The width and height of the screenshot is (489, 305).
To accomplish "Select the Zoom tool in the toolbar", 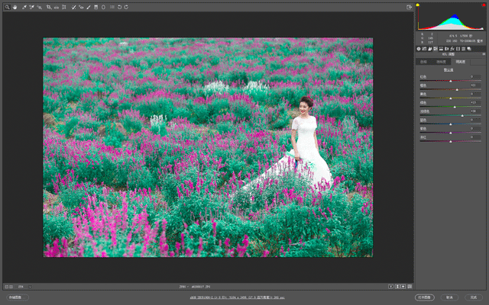I will point(6,7).
